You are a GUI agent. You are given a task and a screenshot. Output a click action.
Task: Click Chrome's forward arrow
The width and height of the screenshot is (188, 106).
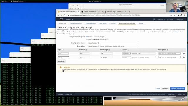pos(61,15)
